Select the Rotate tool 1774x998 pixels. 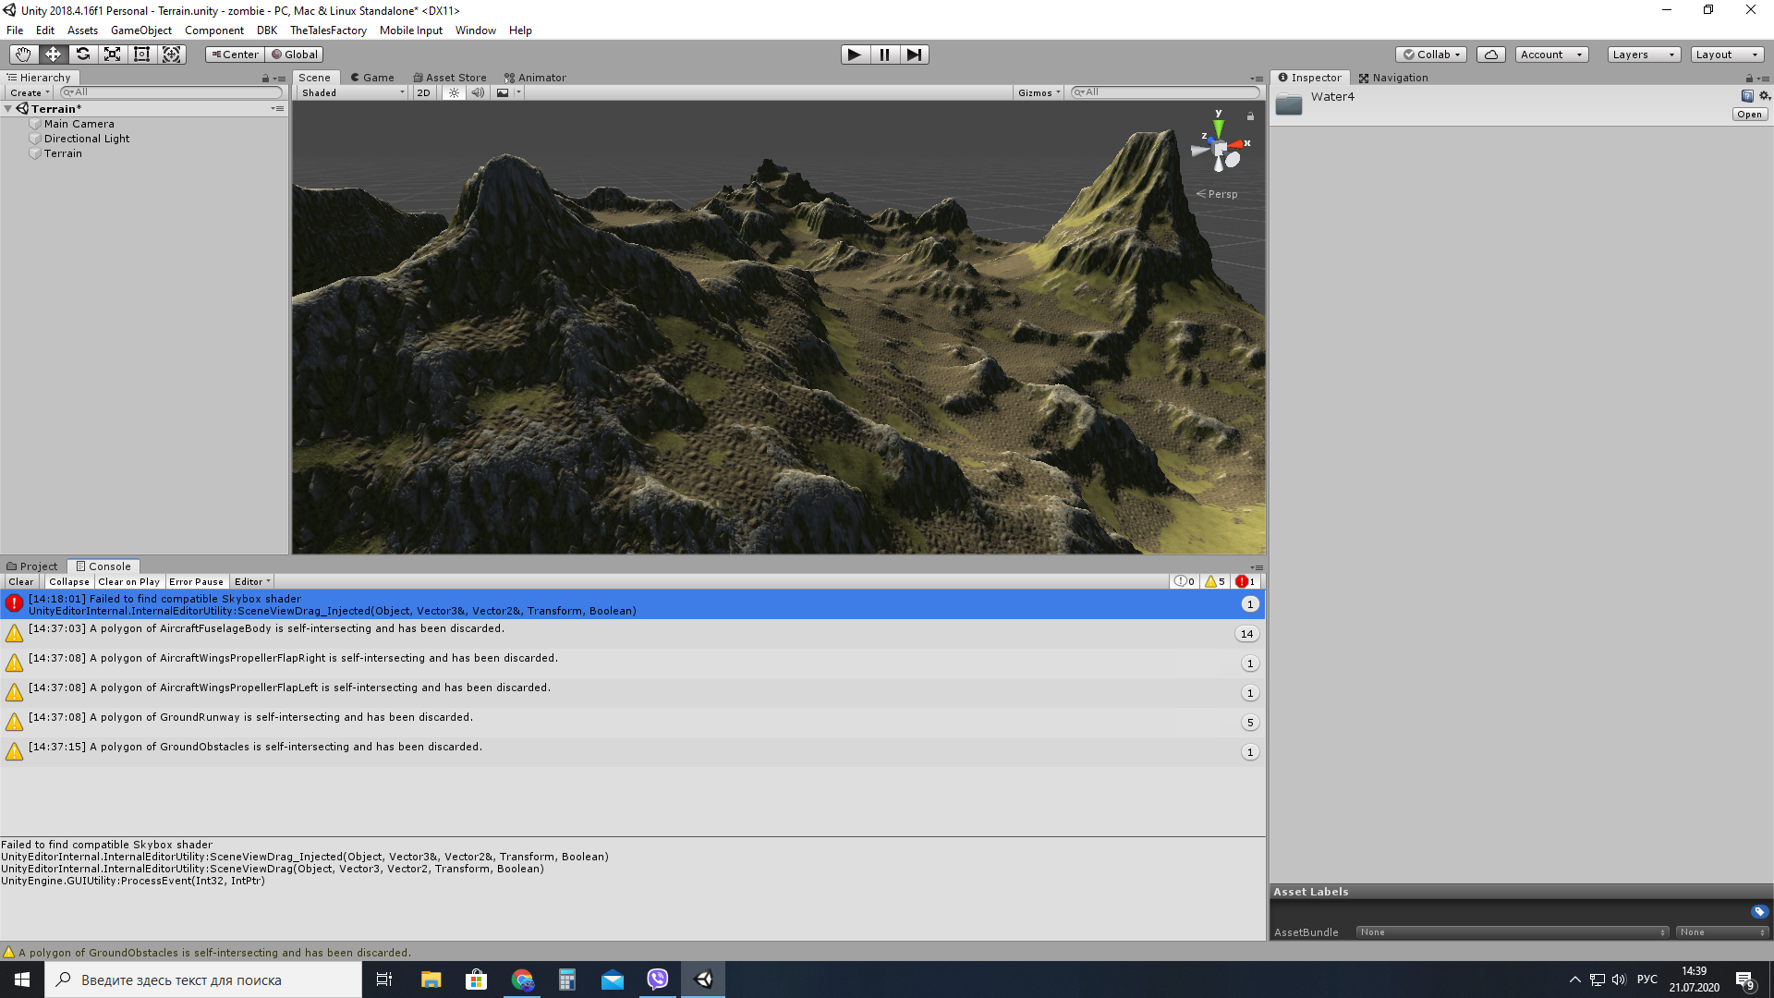[x=82, y=55]
